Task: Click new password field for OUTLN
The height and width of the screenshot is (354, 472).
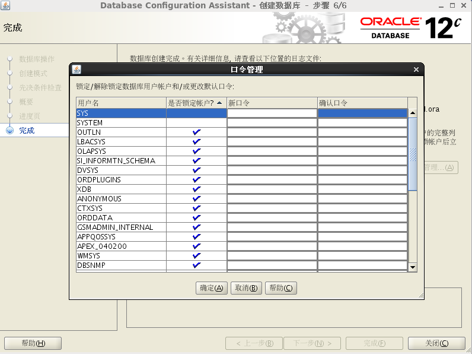Action: pyautogui.click(x=272, y=132)
